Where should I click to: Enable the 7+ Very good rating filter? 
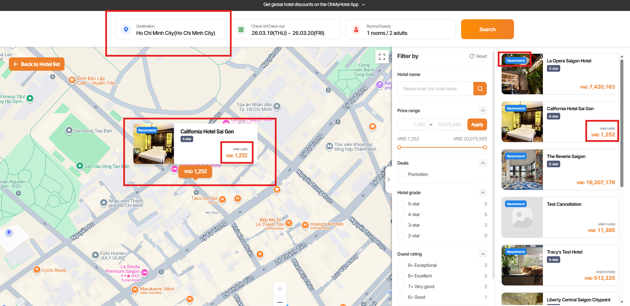pos(401,286)
